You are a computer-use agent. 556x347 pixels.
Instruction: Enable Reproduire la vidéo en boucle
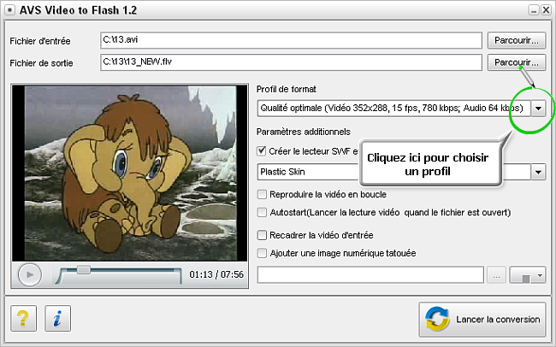pyautogui.click(x=262, y=194)
